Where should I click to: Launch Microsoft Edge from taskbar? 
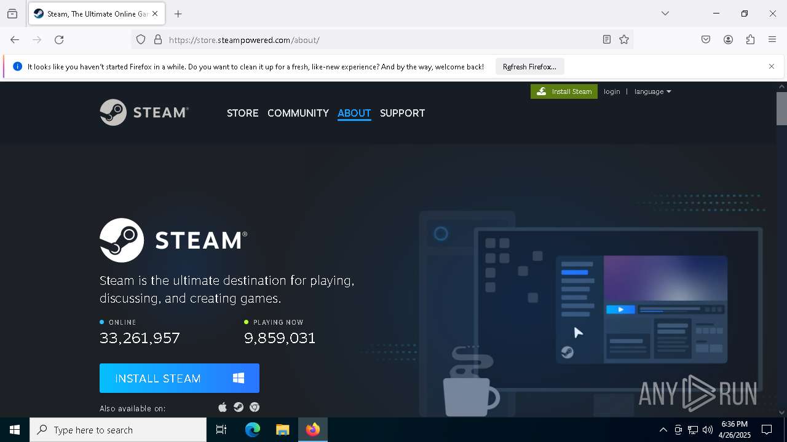click(x=253, y=430)
